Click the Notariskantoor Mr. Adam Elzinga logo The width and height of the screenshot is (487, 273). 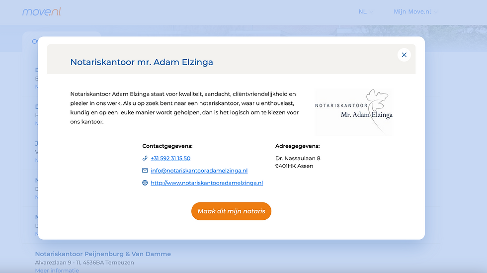(x=354, y=112)
